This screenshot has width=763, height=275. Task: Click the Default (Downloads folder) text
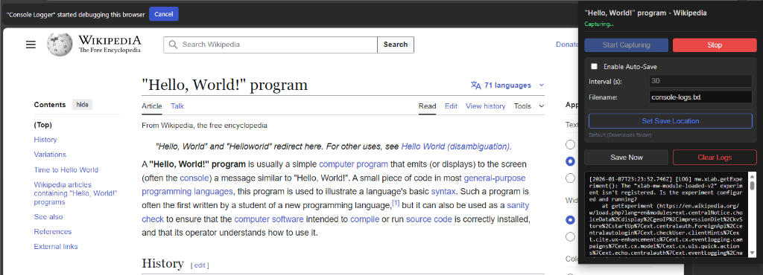[x=620, y=135]
